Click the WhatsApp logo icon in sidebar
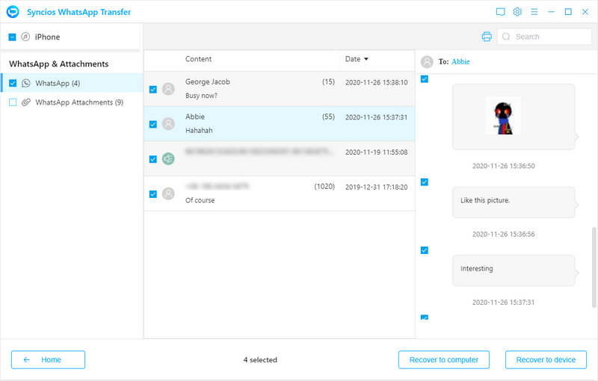The image size is (598, 381). point(26,83)
